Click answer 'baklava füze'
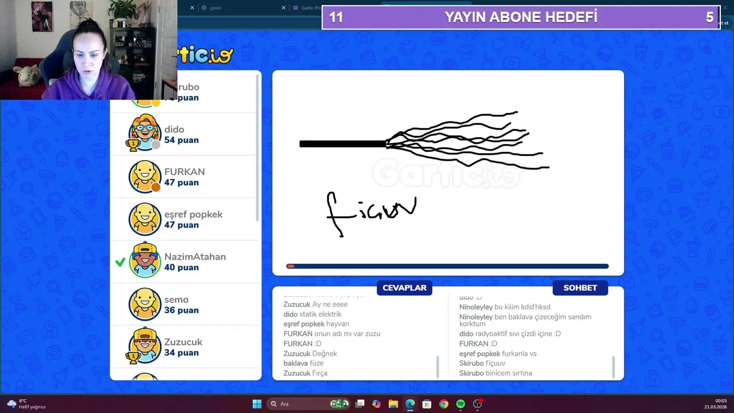The height and width of the screenshot is (413, 734). coord(303,363)
